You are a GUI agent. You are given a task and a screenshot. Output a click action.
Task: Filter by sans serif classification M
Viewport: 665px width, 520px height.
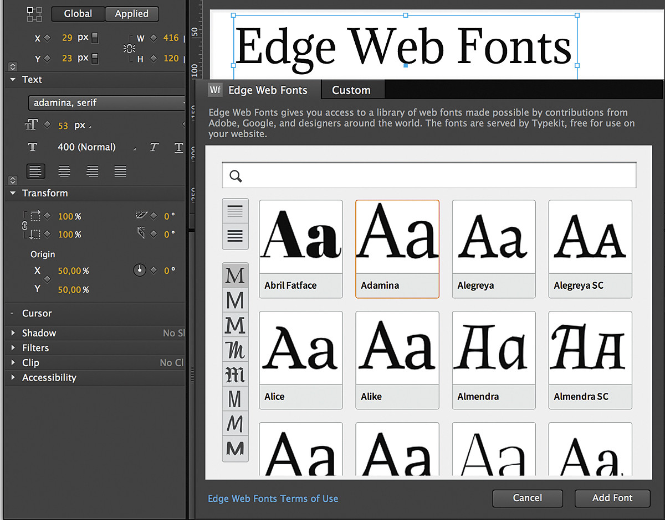click(235, 301)
